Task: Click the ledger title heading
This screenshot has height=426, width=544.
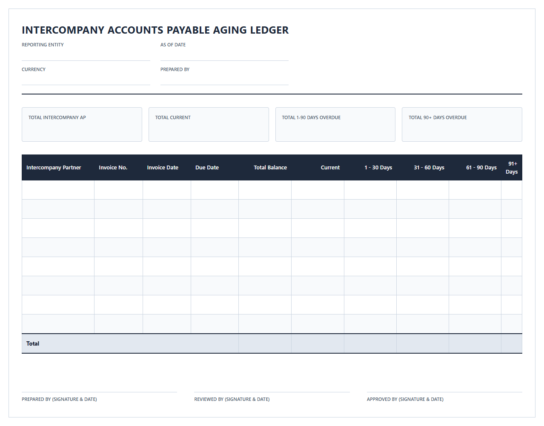Action: [155, 30]
